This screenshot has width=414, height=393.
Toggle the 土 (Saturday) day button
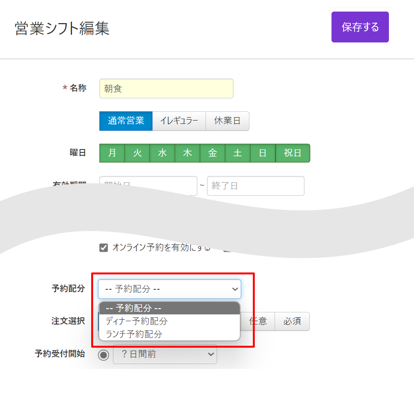click(x=237, y=153)
